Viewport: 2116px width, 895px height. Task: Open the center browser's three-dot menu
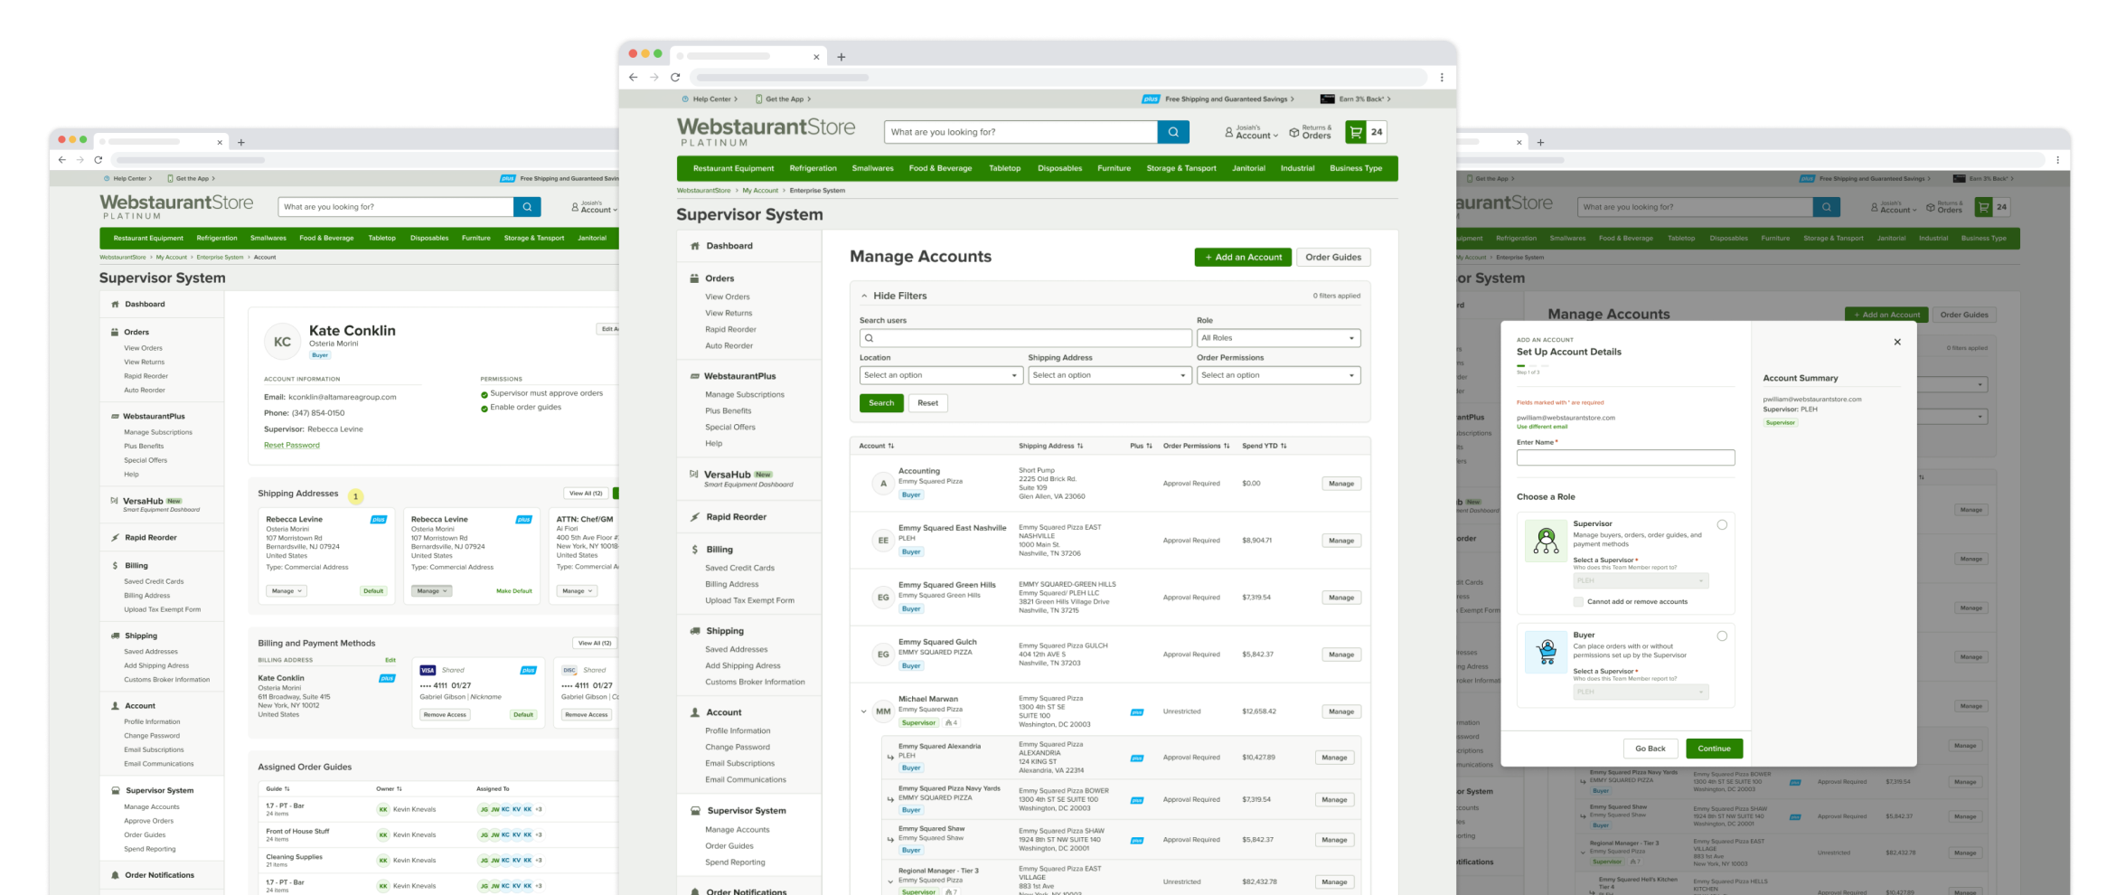click(1442, 78)
